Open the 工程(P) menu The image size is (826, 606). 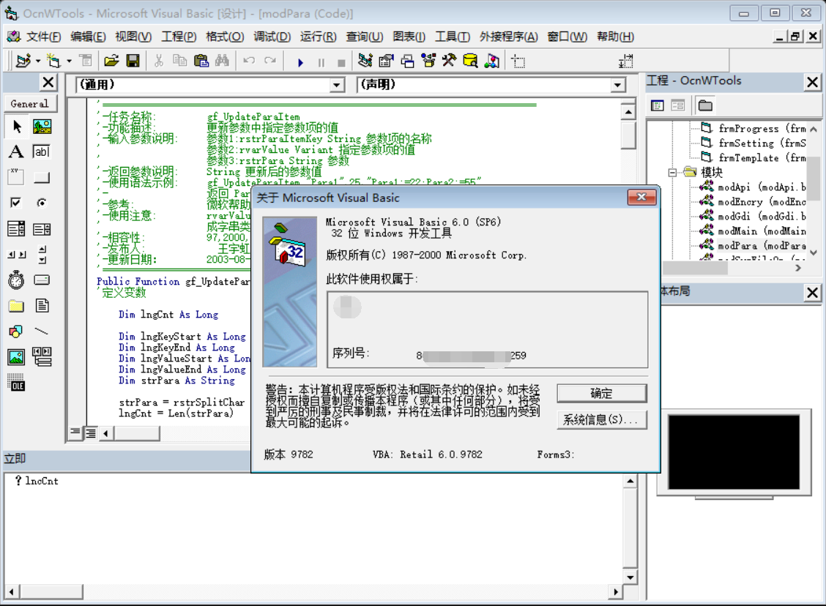[179, 37]
